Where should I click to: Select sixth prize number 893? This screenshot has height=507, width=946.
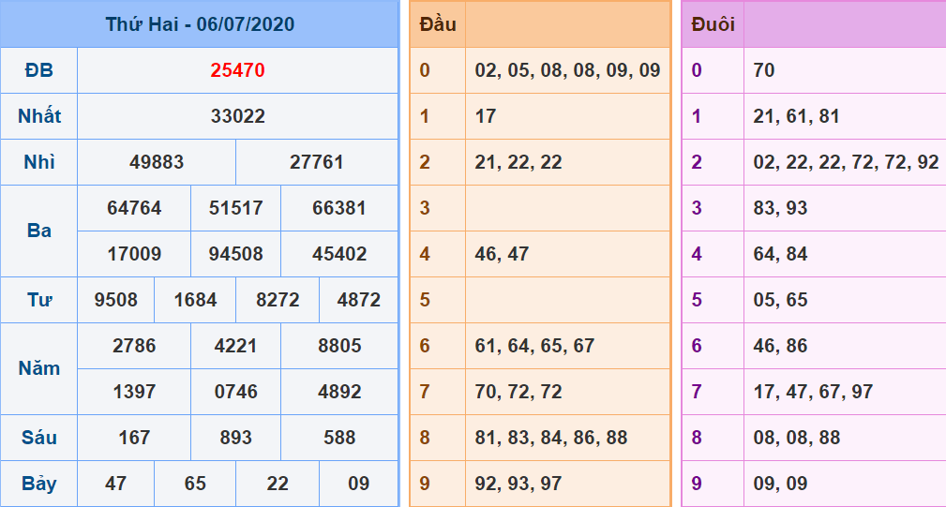235,438
